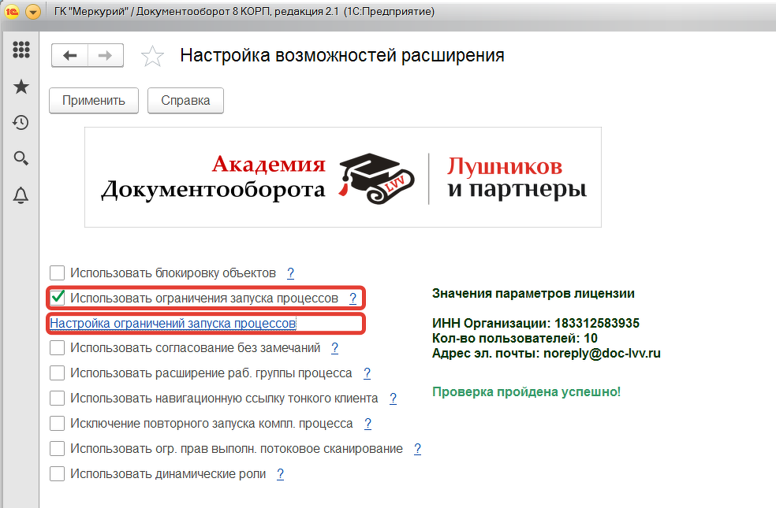Open help '?' for расширение раб. группы
Image resolution: width=776 pixels, height=508 pixels.
click(367, 373)
